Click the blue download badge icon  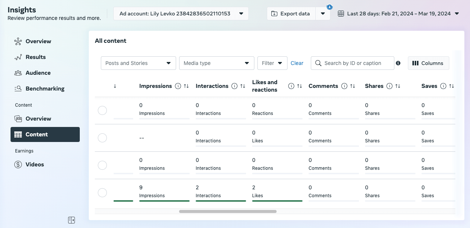point(330,7)
